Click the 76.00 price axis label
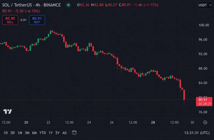The width and height of the screenshot is (214, 140). [203, 112]
